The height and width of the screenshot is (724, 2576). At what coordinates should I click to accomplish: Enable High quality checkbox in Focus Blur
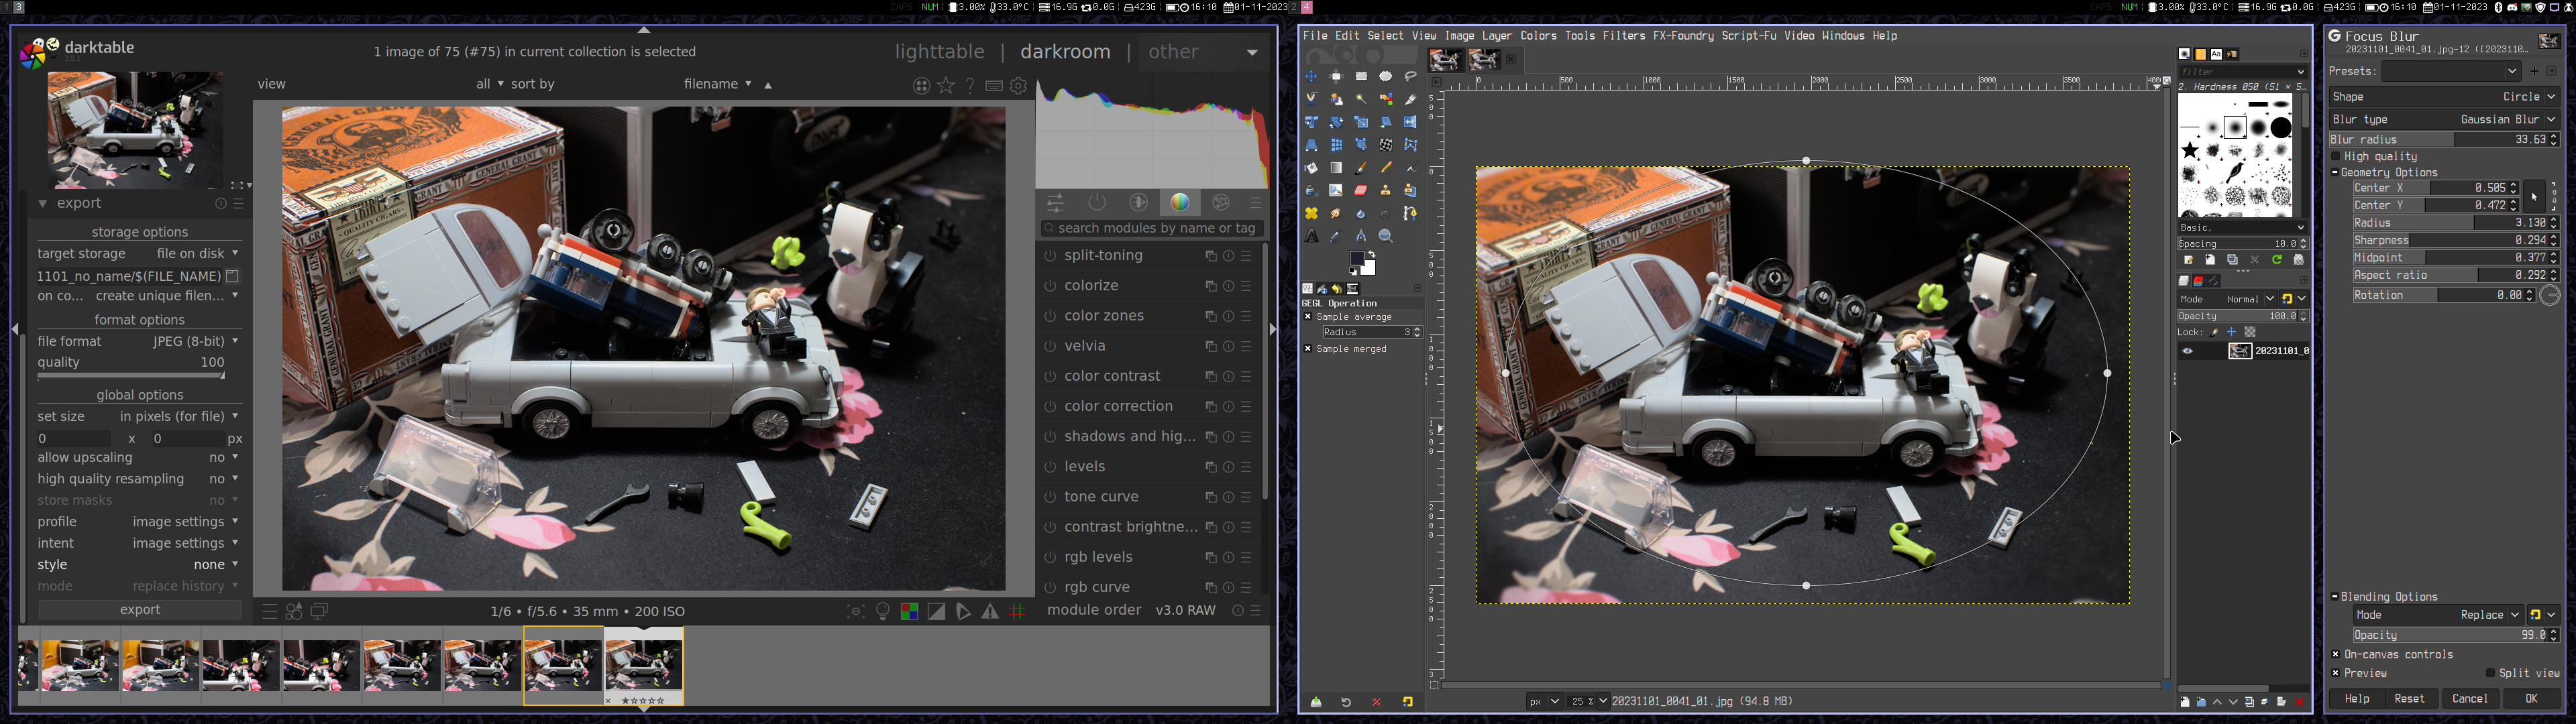tap(2336, 157)
